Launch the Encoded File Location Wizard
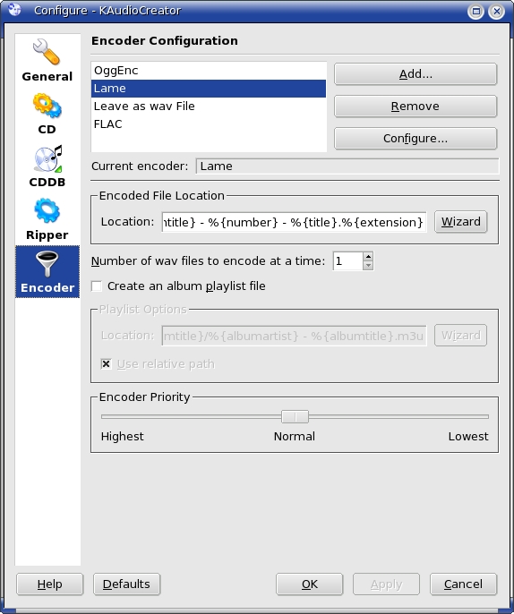The height and width of the screenshot is (614, 514). pos(460,222)
